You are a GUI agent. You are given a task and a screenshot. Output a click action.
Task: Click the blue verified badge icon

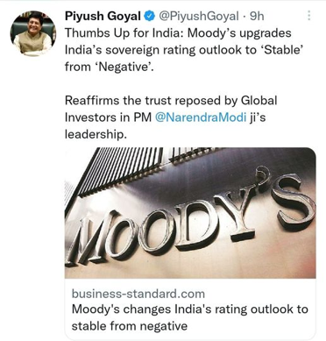(150, 16)
